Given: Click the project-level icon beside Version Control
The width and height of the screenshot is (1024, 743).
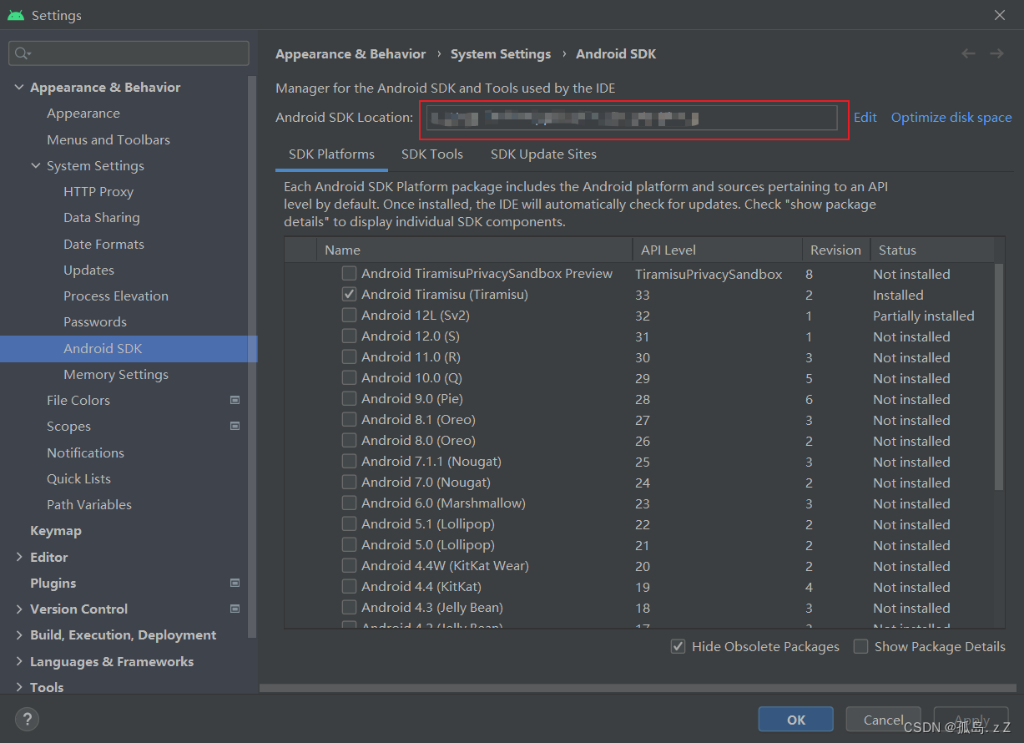Looking at the screenshot, I should (x=235, y=609).
